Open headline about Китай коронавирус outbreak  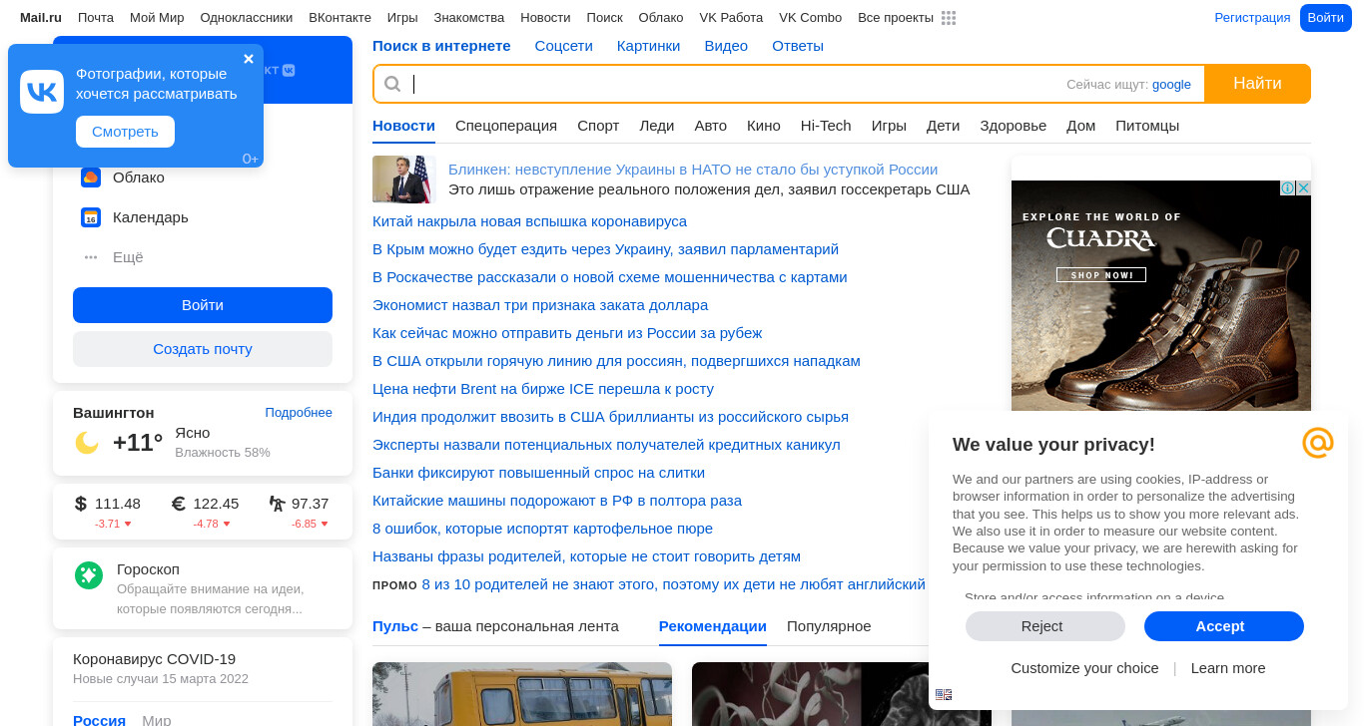pos(529,221)
